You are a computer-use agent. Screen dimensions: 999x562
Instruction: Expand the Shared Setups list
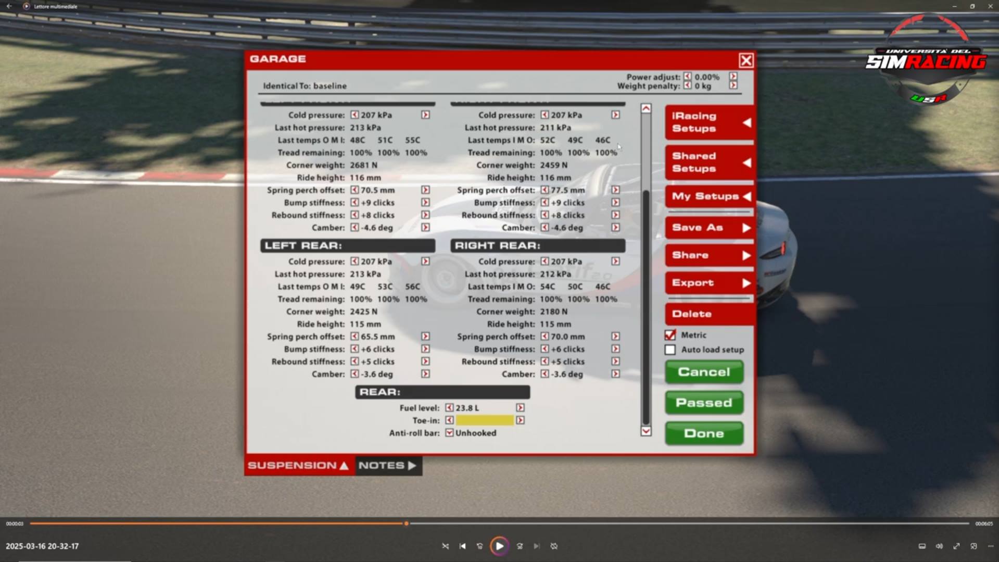point(709,163)
